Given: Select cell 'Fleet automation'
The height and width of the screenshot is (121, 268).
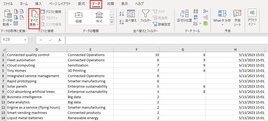Looking at the screenshot, I should (37, 60).
